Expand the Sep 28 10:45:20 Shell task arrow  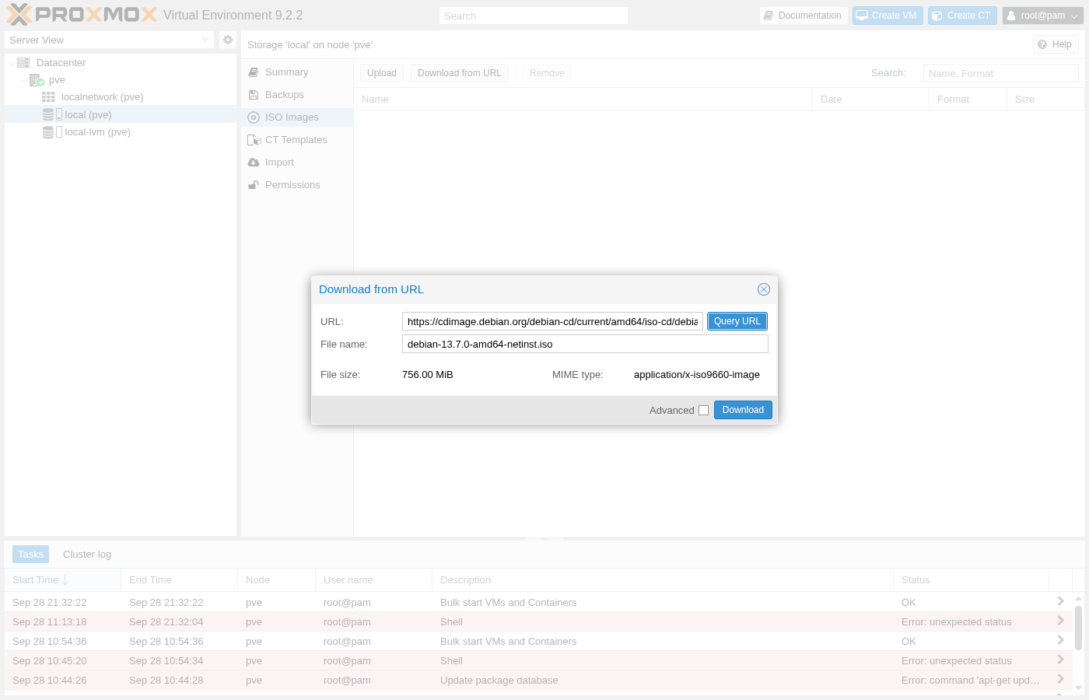pyautogui.click(x=1060, y=660)
